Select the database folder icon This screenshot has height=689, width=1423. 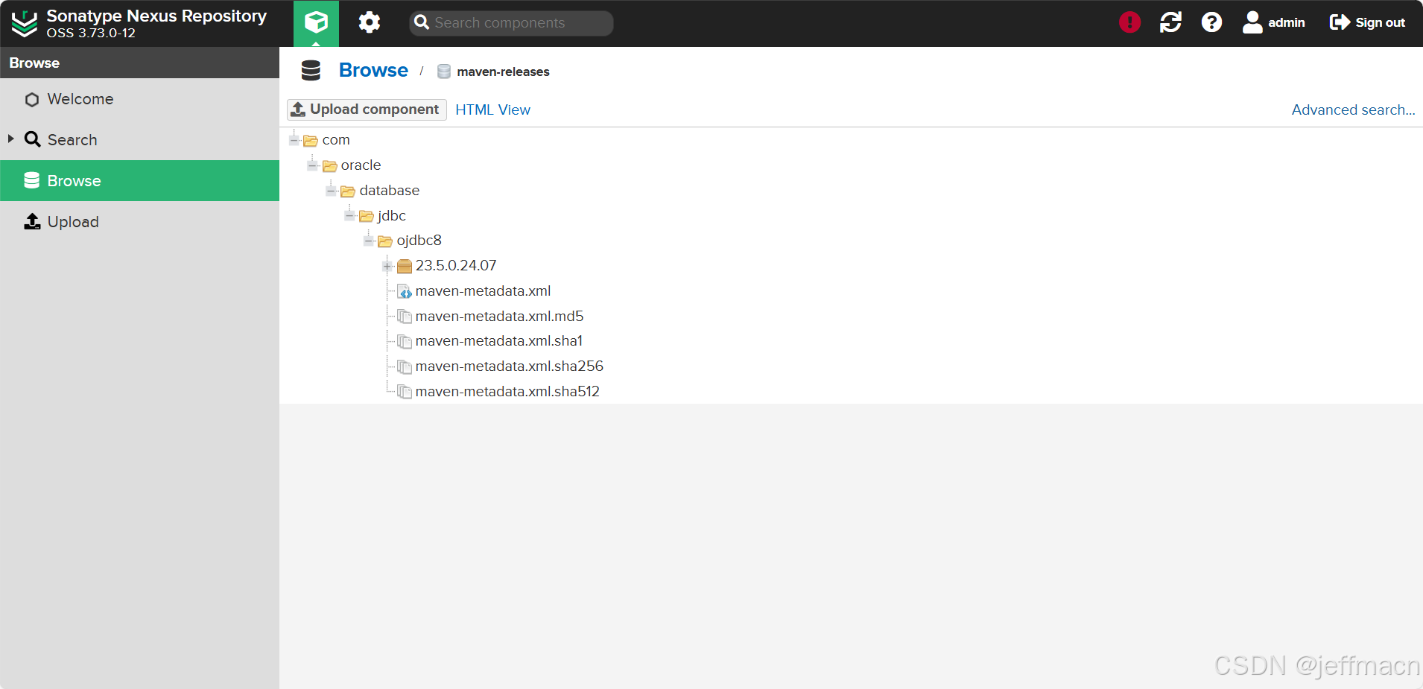click(348, 191)
